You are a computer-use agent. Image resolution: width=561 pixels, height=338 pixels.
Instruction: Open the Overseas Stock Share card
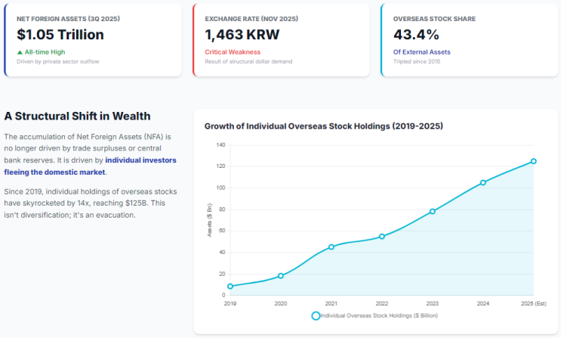click(x=470, y=40)
